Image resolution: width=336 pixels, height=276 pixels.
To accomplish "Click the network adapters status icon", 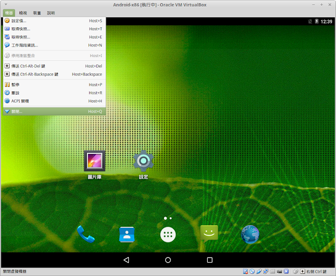I will (x=265, y=272).
